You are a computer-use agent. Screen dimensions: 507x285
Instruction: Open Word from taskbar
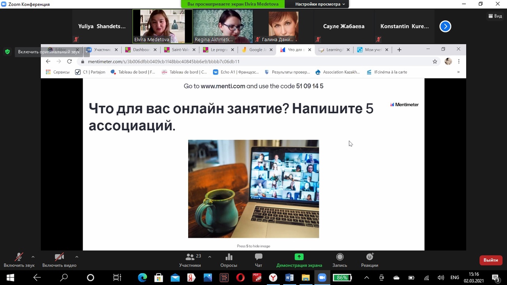coord(290,277)
